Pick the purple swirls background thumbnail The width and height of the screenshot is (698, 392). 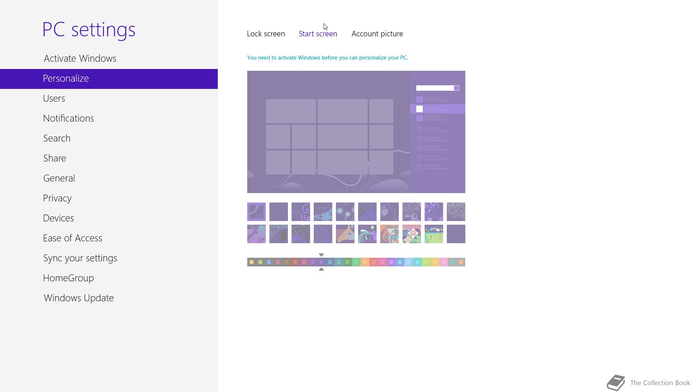tap(301, 212)
